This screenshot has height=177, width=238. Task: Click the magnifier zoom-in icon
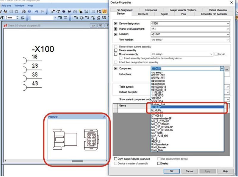coord(53,11)
